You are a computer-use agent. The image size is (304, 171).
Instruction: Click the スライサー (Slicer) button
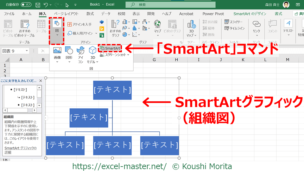(234, 22)
